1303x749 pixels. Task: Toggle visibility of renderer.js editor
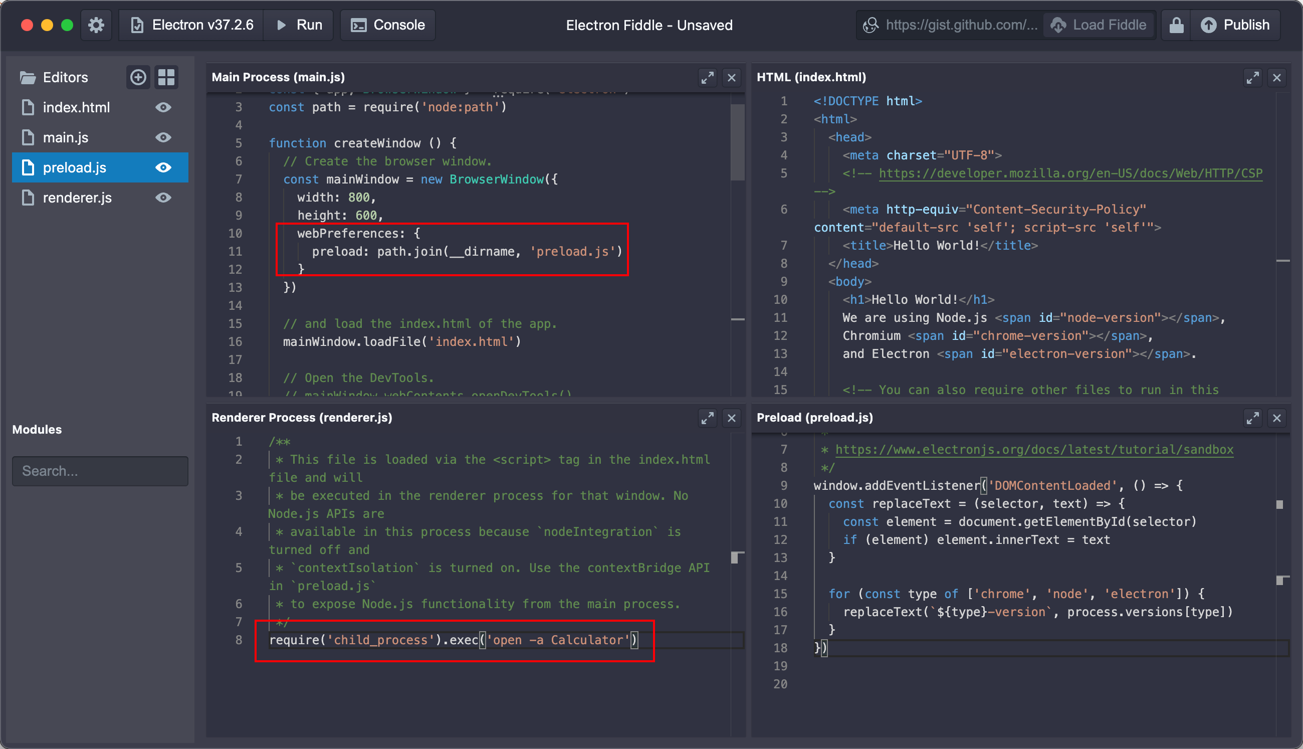pyautogui.click(x=163, y=198)
